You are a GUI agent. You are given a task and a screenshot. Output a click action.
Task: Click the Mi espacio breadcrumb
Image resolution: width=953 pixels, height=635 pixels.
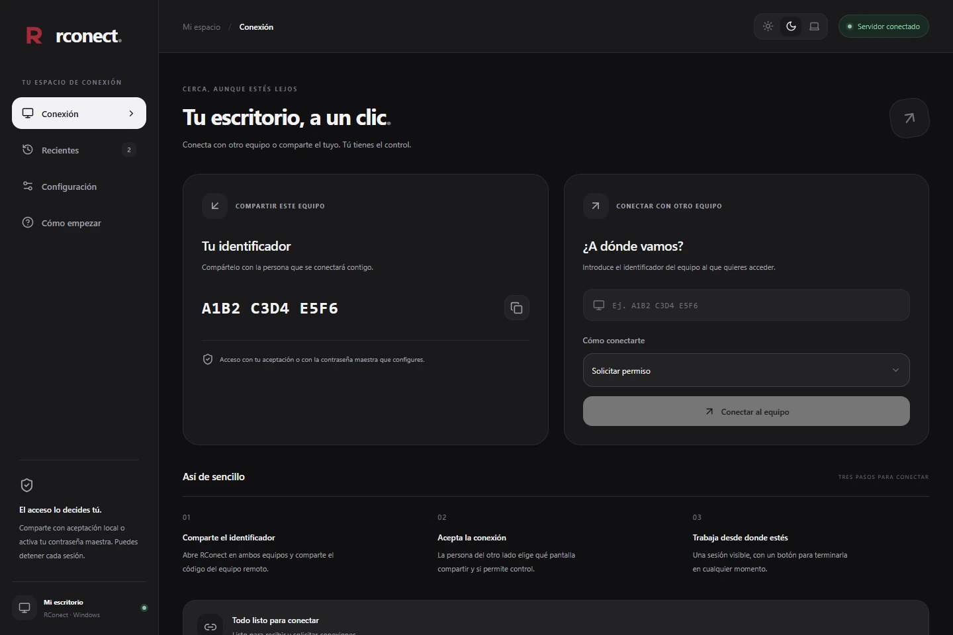(x=201, y=27)
